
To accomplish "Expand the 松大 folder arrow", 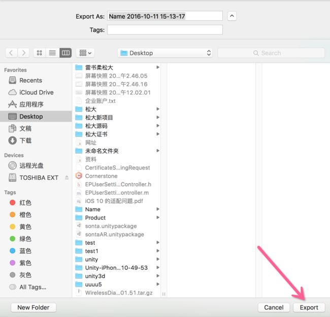I will point(158,109).
